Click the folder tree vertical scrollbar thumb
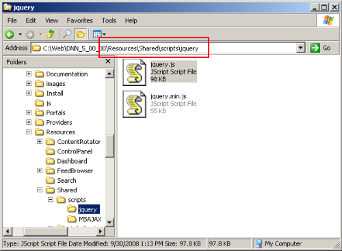 [109, 146]
